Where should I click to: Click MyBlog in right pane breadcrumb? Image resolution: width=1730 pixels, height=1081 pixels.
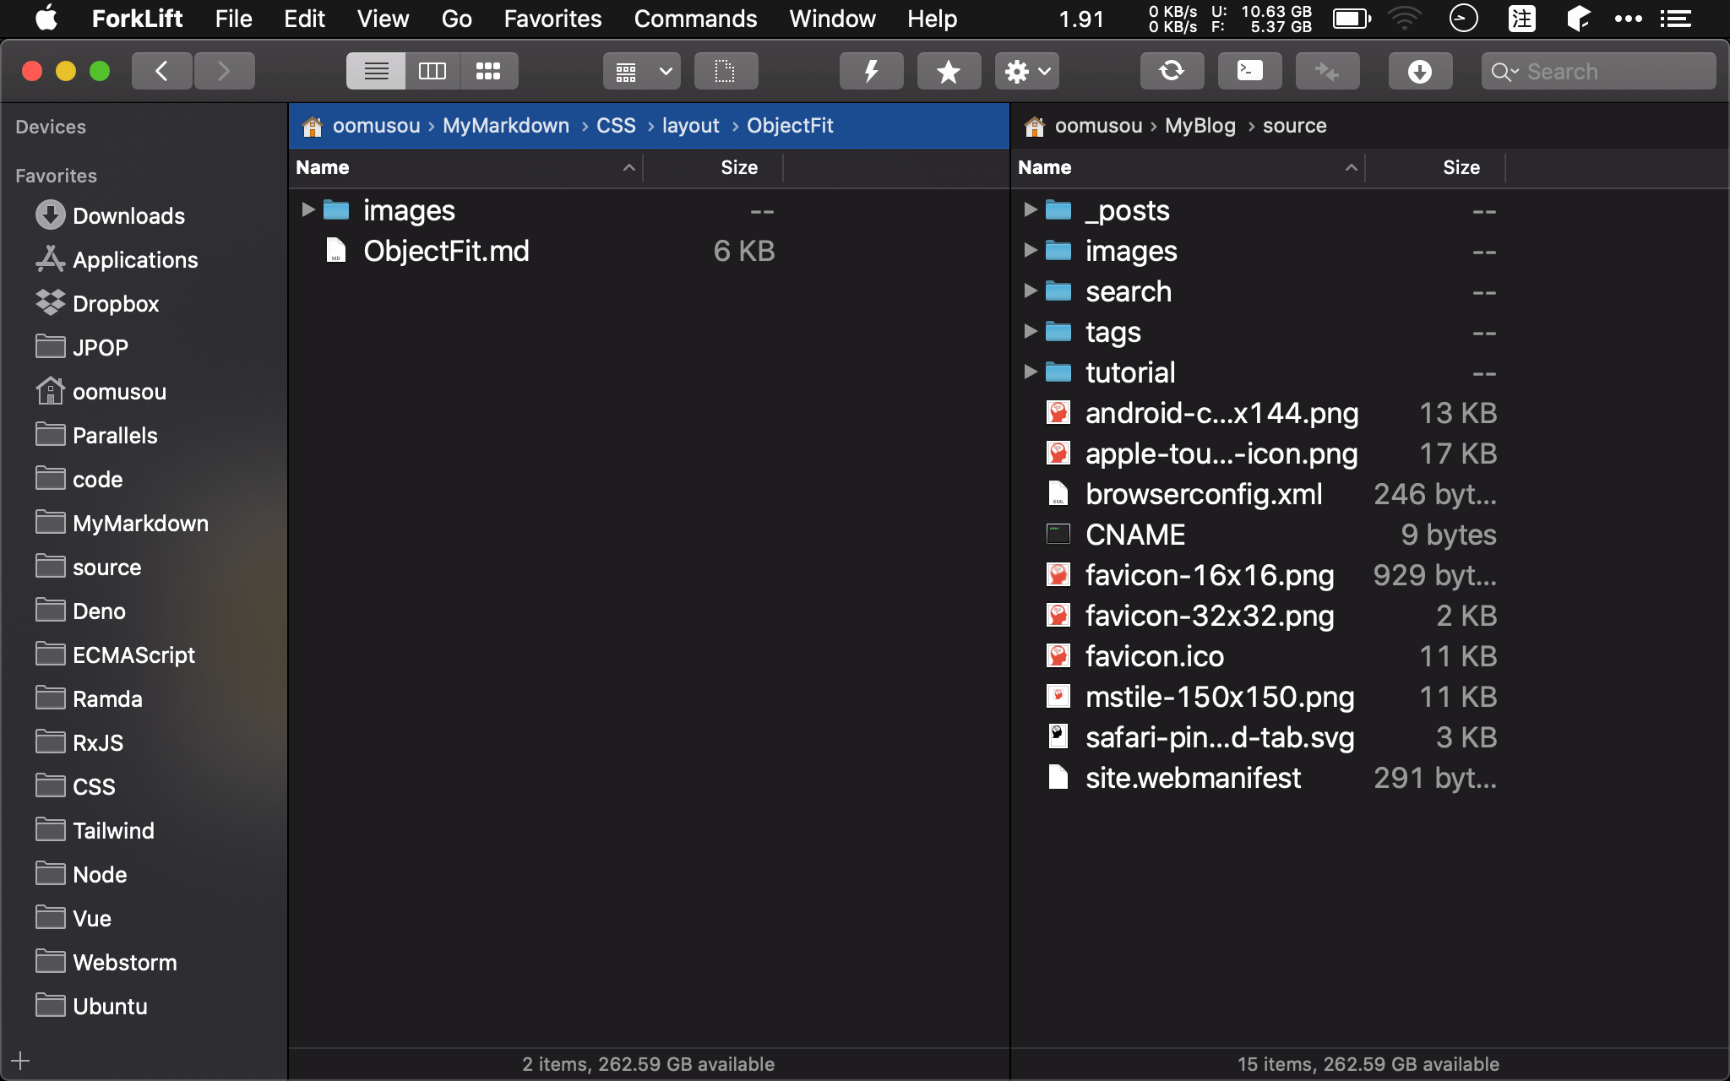[1200, 126]
